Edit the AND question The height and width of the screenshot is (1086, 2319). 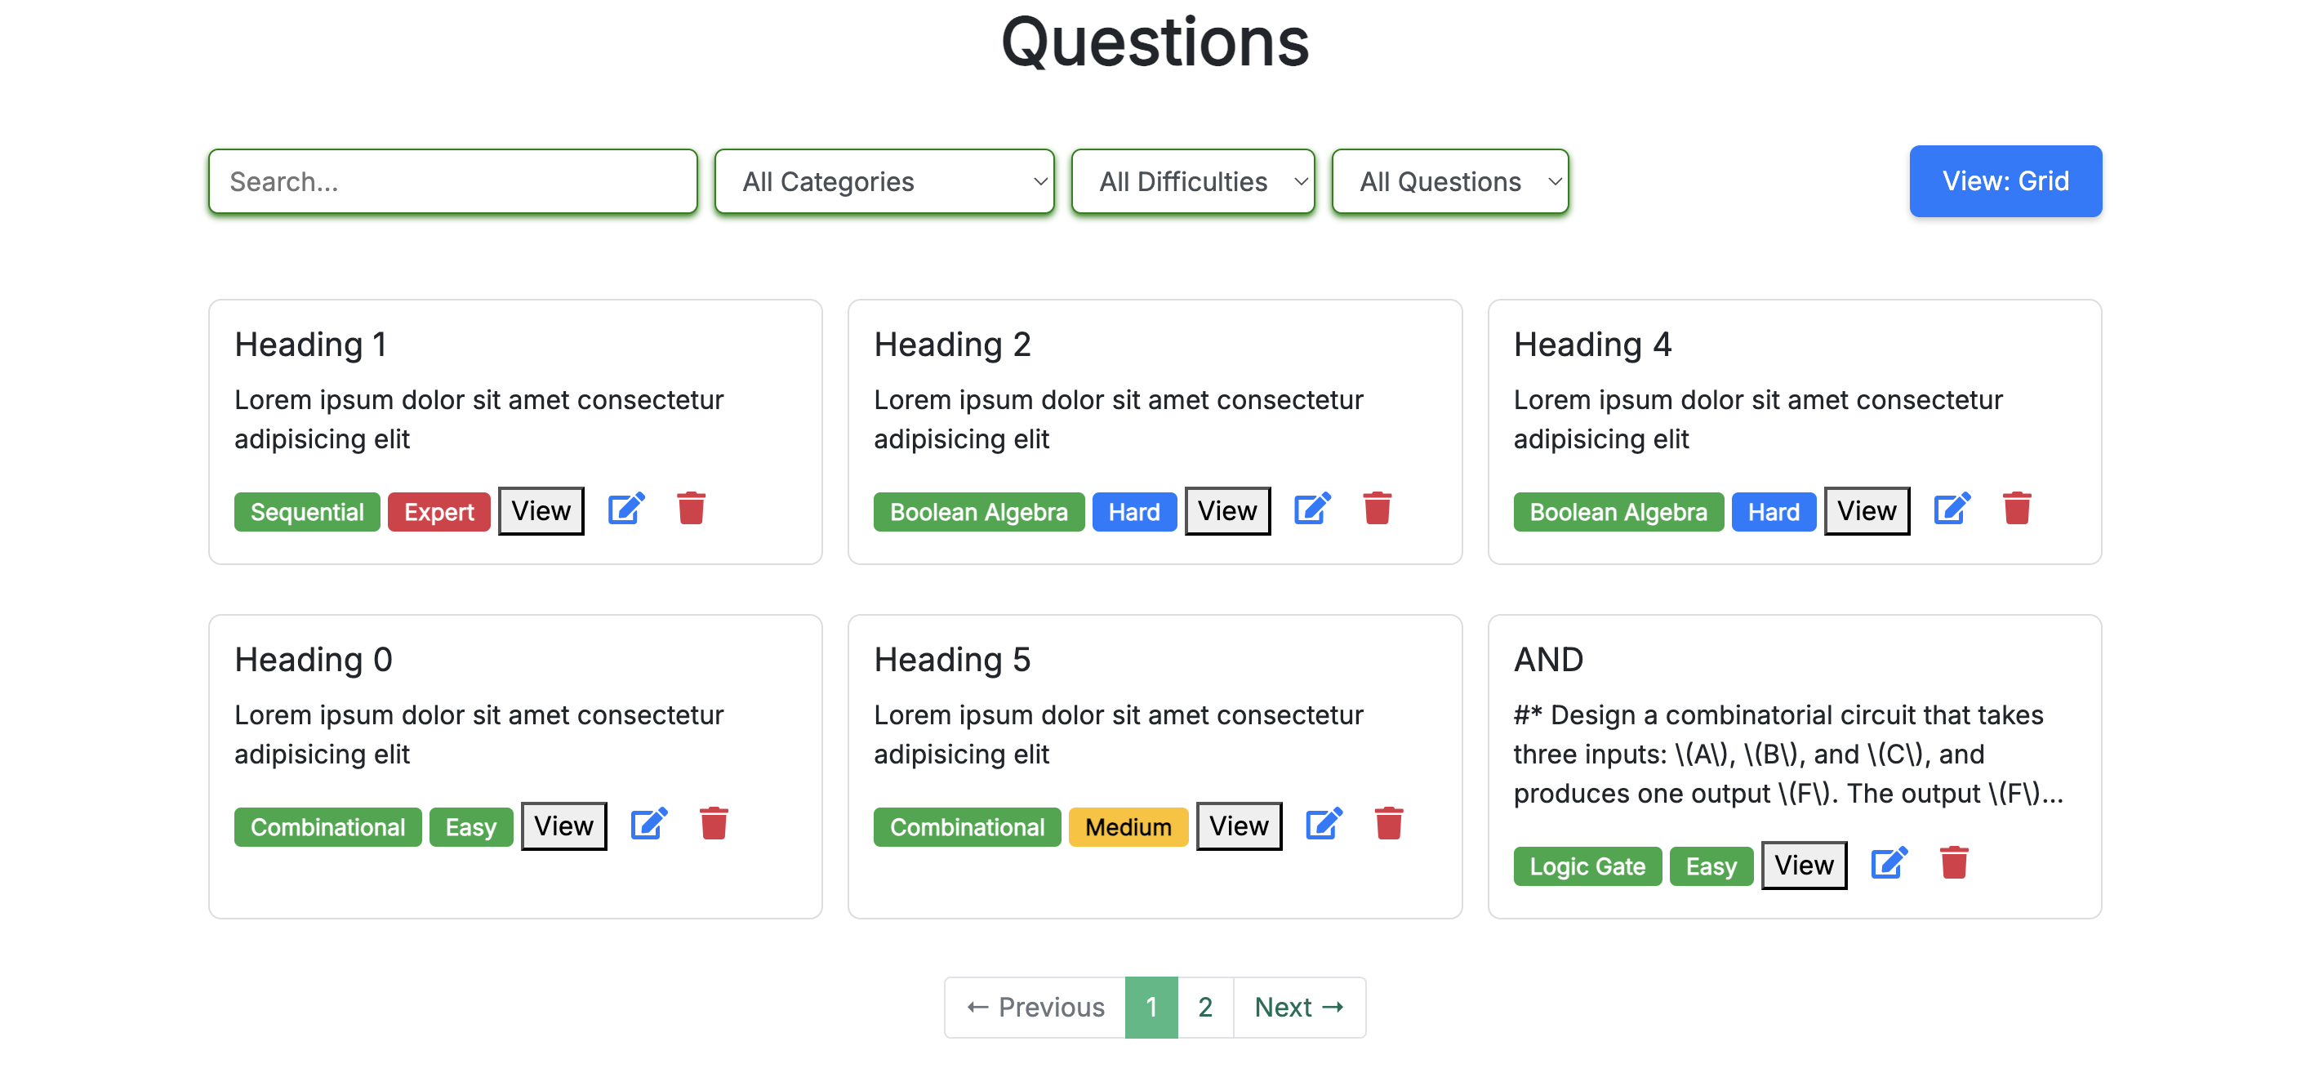point(1889,864)
